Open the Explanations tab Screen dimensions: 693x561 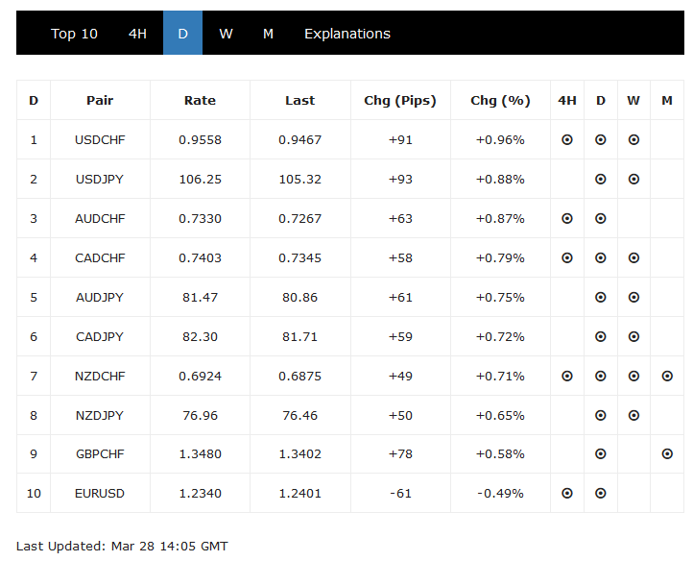(x=347, y=34)
